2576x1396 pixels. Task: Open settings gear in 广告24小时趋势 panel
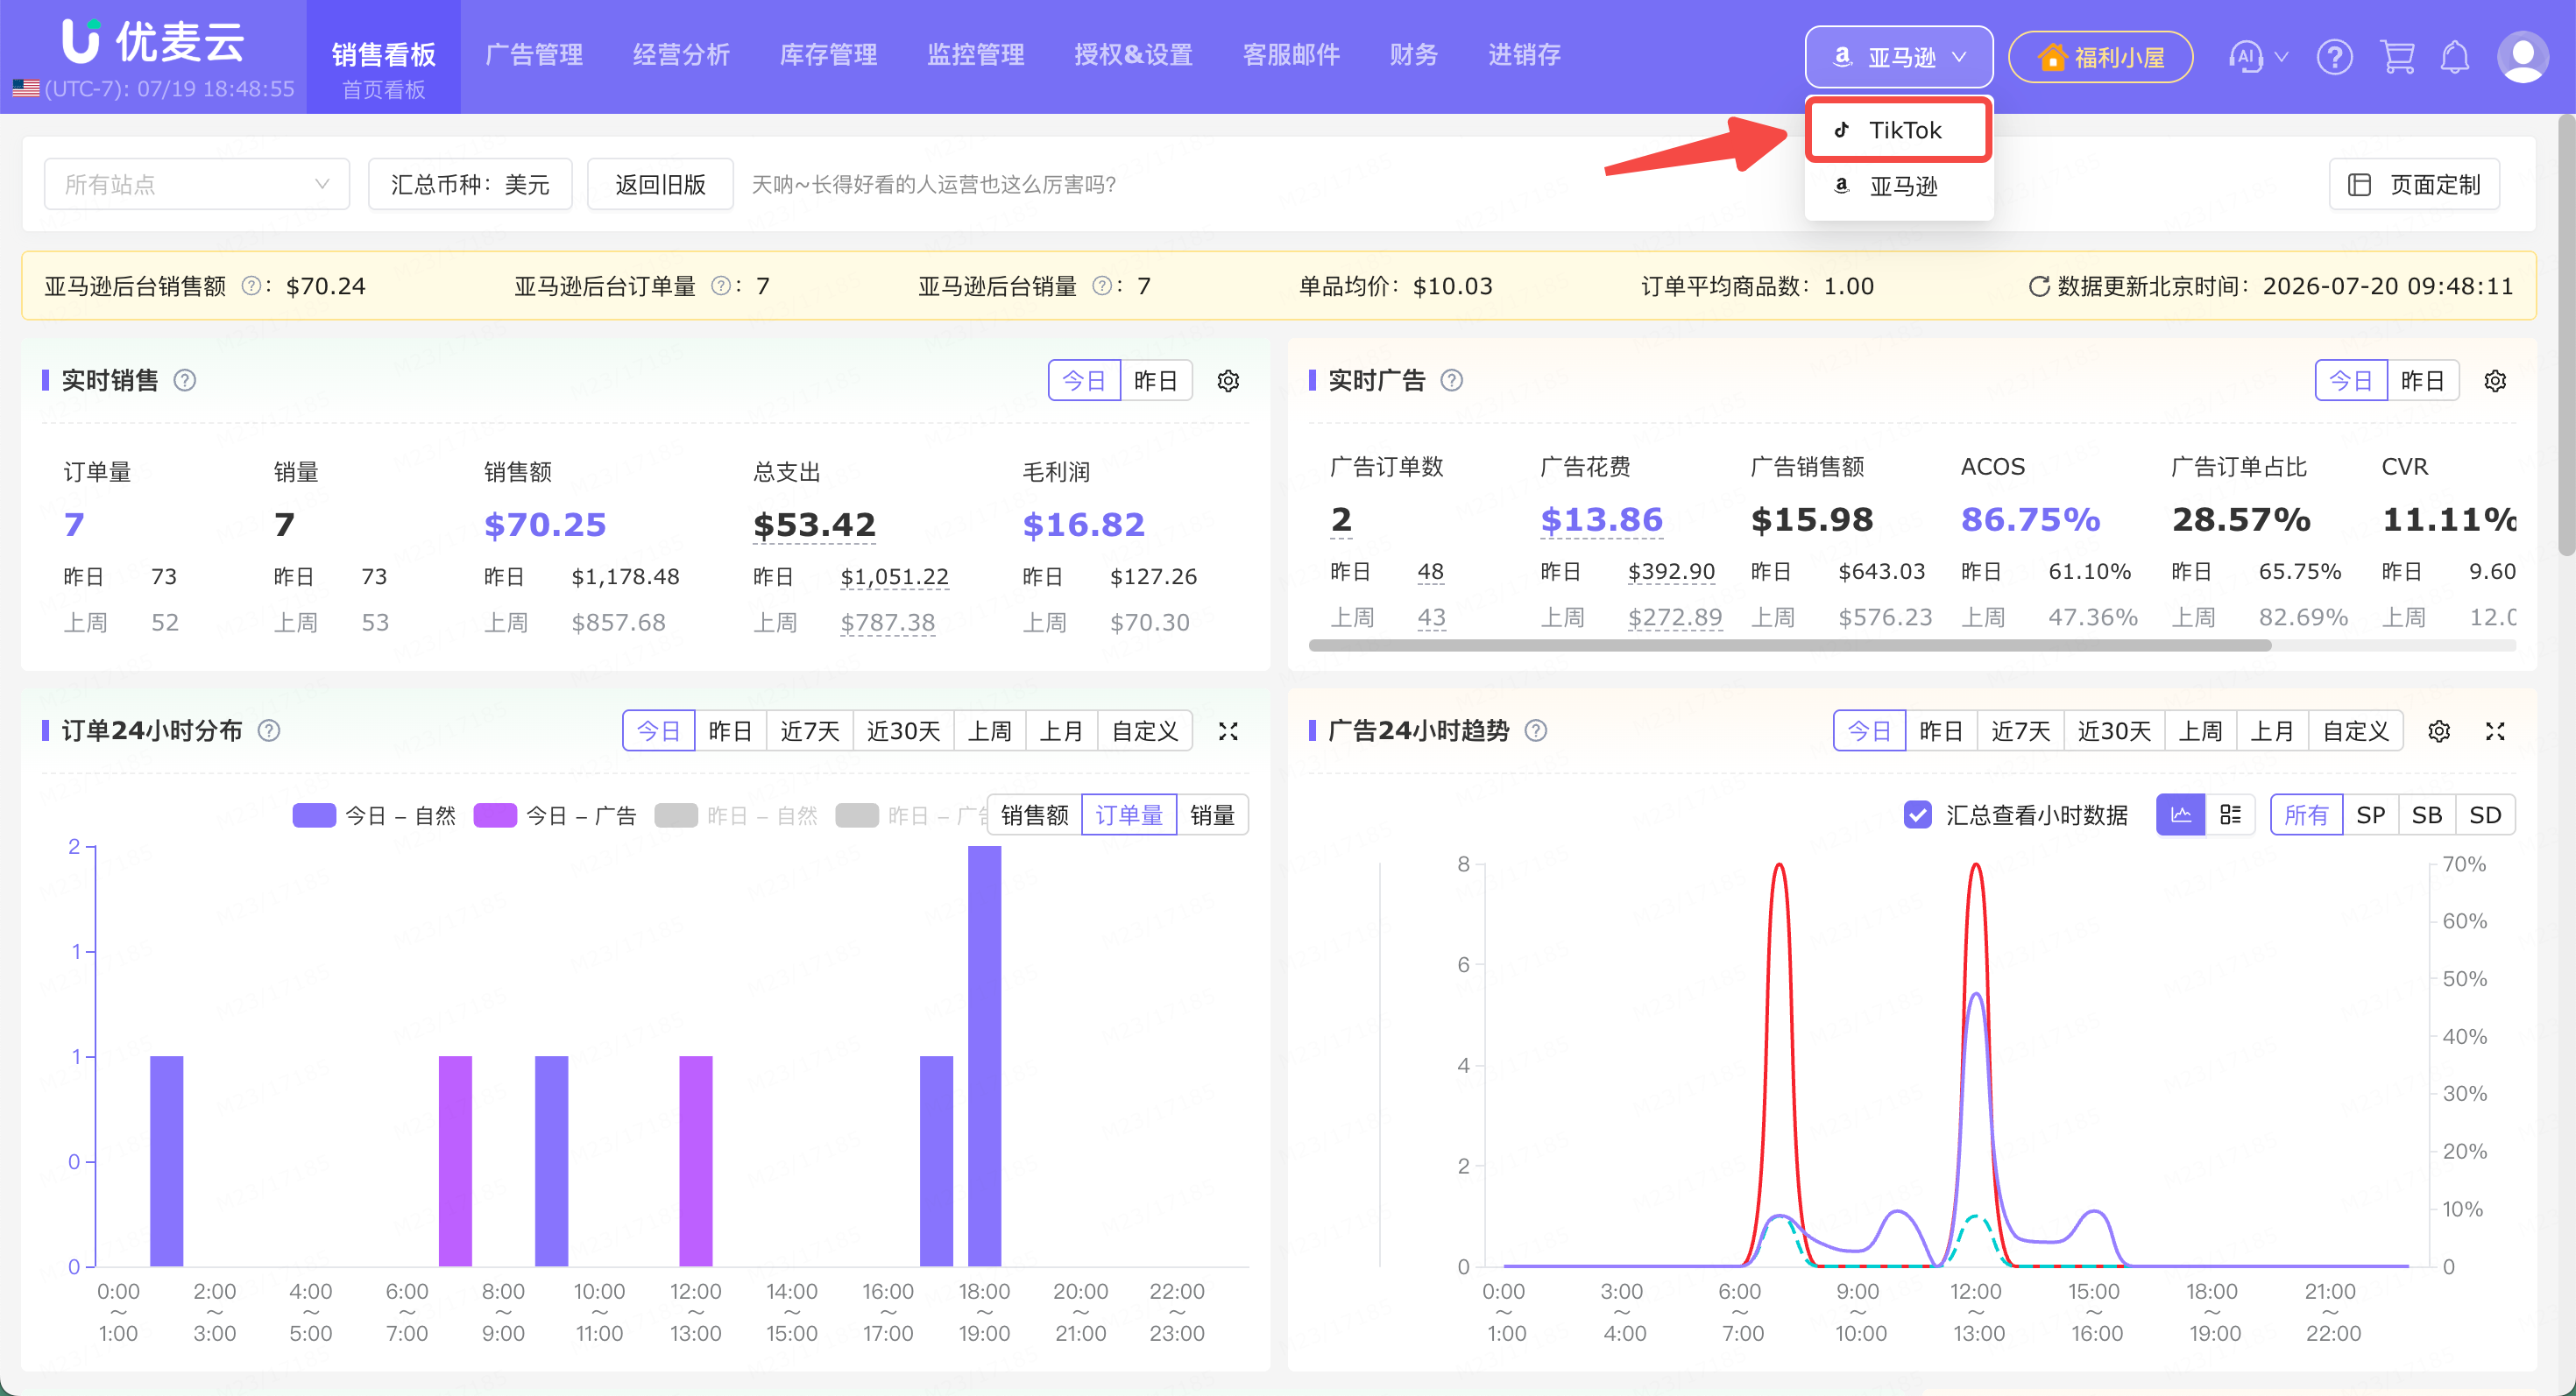point(2439,731)
